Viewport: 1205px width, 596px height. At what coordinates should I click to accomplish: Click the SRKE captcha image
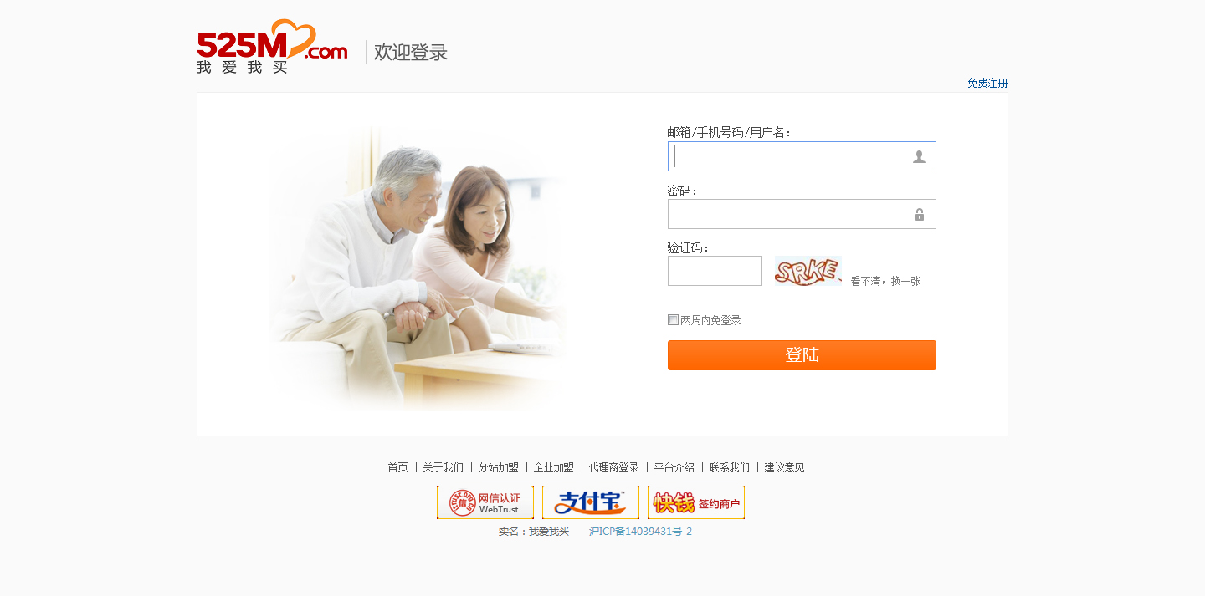(808, 272)
